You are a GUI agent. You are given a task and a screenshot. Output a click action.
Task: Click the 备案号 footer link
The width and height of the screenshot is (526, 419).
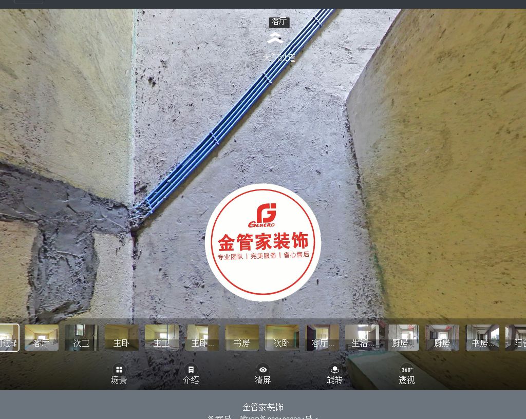pos(262,417)
